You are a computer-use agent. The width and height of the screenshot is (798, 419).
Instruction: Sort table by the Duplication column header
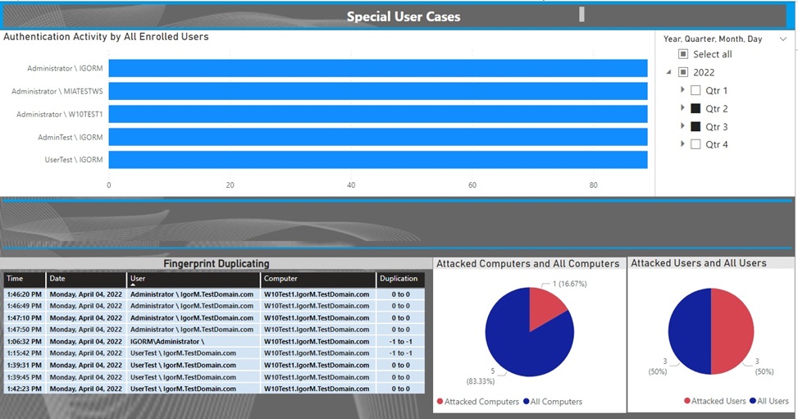399,279
